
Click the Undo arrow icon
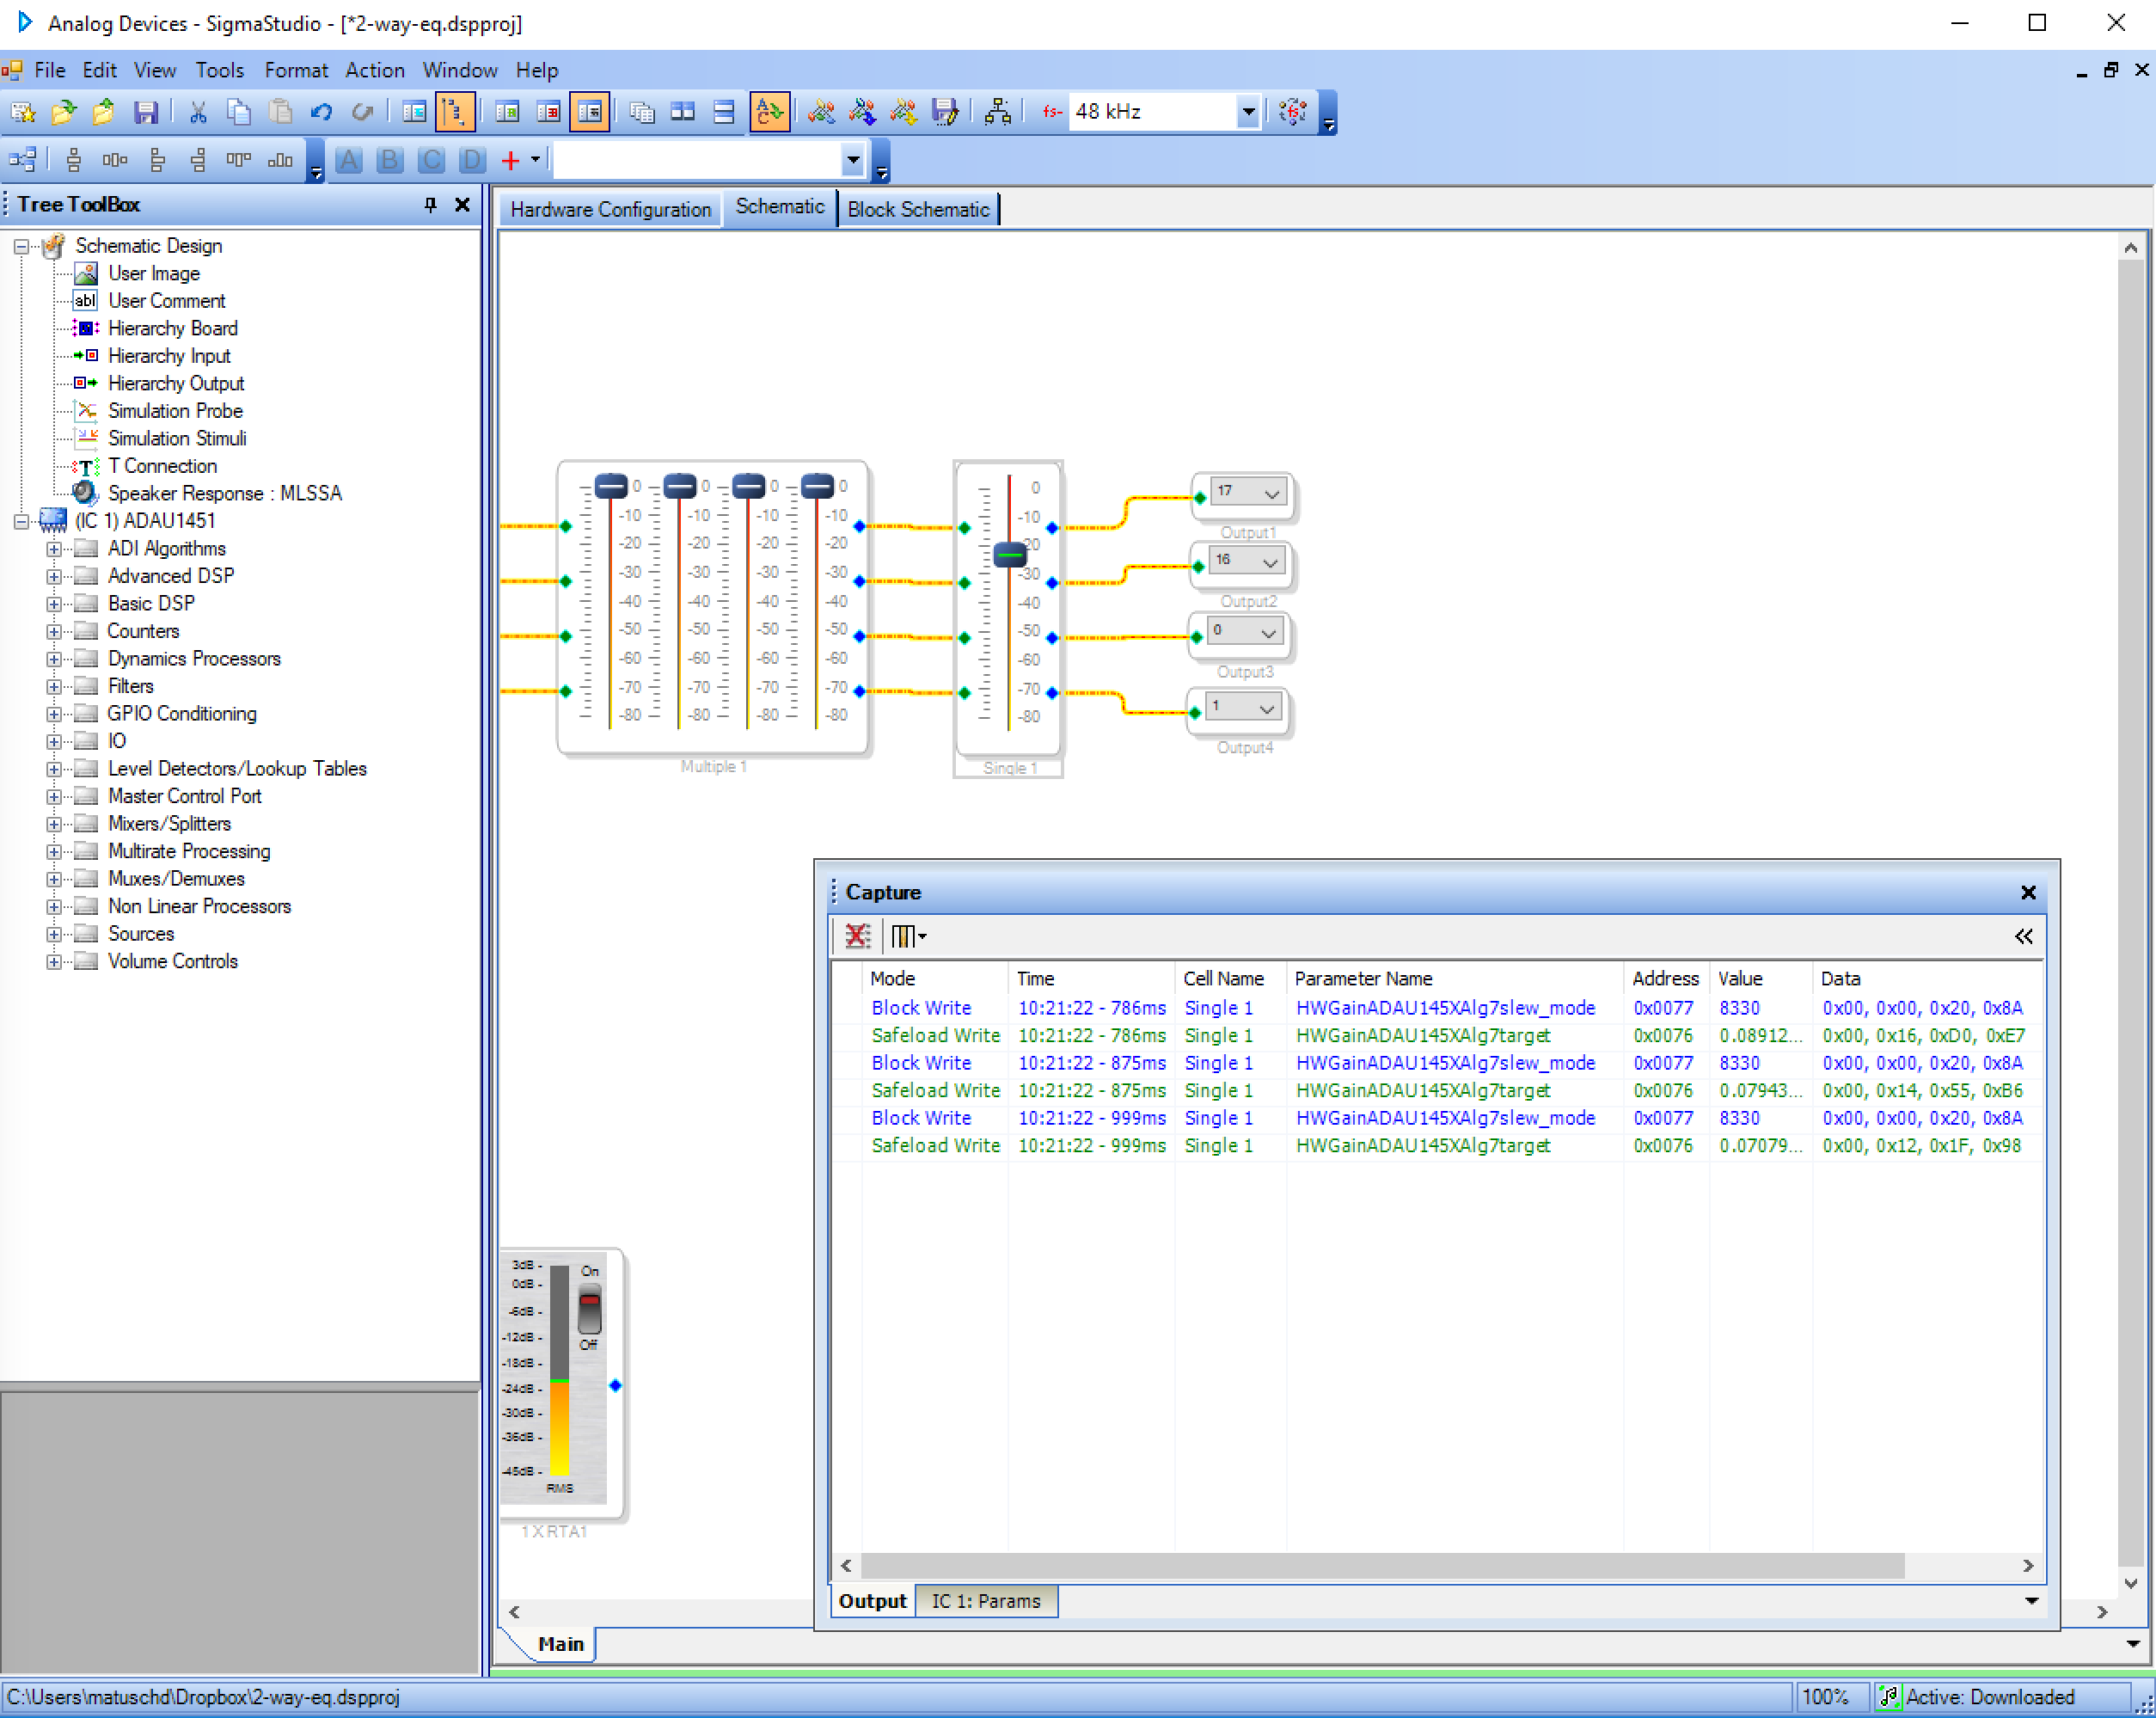click(321, 112)
